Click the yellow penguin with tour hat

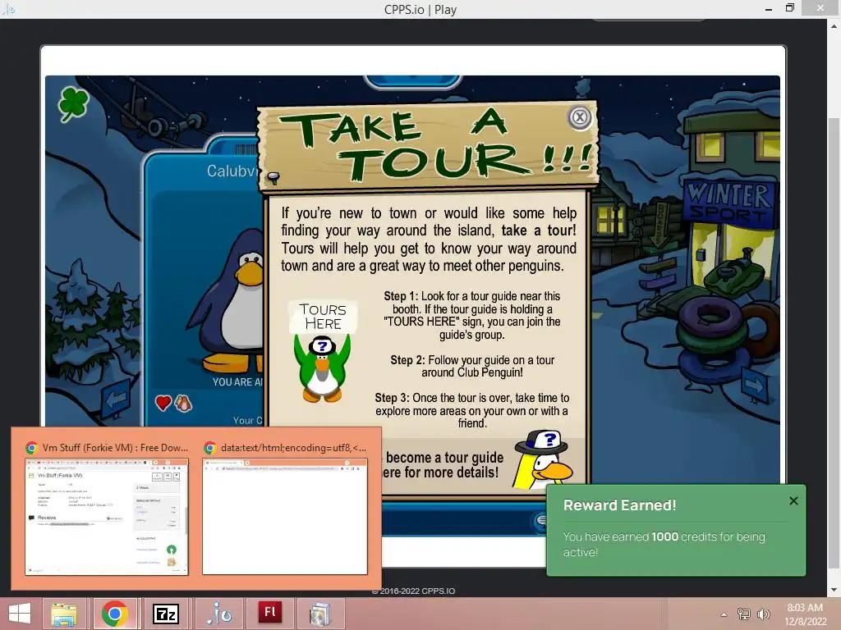tap(543, 459)
